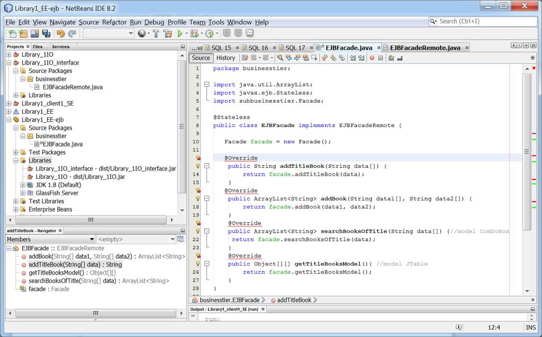Clean and build with the hammer-broom icon
This screenshot has width=542, height=337.
click(x=168, y=33)
